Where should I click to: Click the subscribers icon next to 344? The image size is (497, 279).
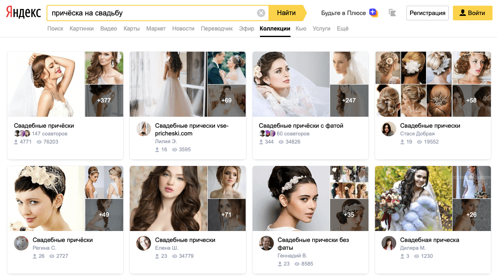261,142
